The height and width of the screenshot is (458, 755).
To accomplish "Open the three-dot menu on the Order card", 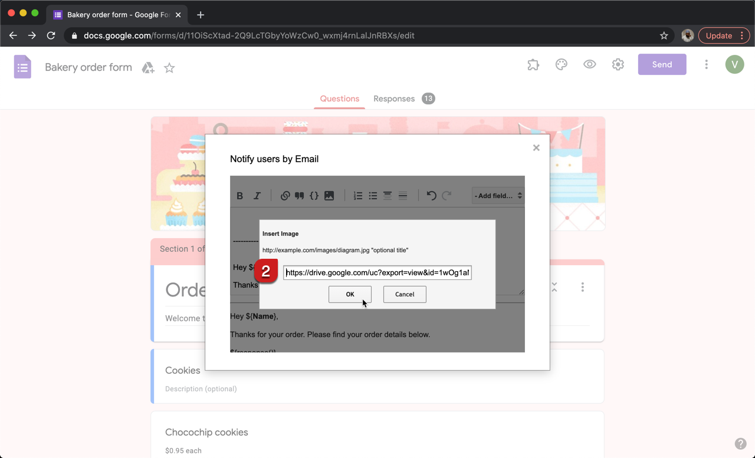I will [582, 287].
